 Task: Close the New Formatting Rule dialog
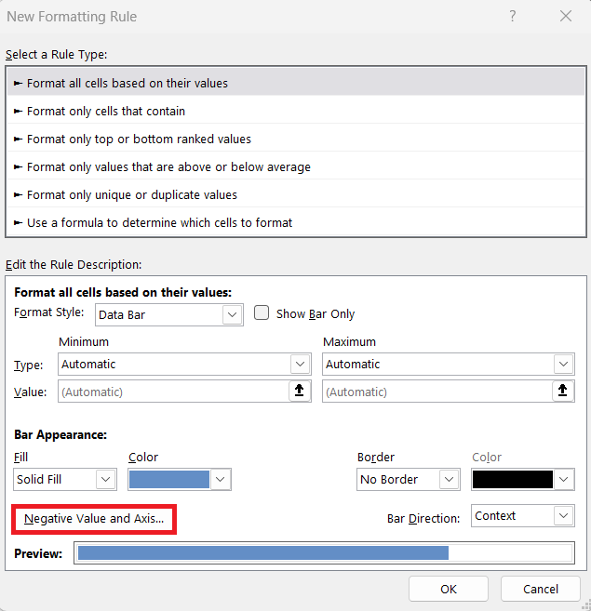coord(566,17)
